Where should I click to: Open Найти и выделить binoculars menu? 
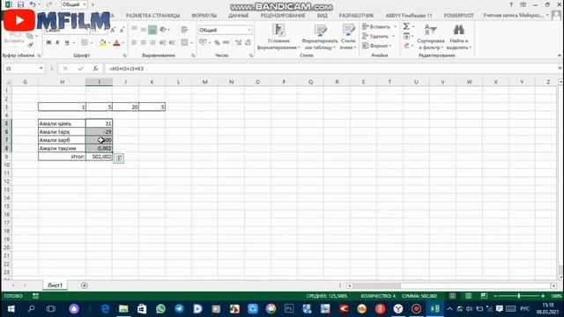[x=458, y=37]
